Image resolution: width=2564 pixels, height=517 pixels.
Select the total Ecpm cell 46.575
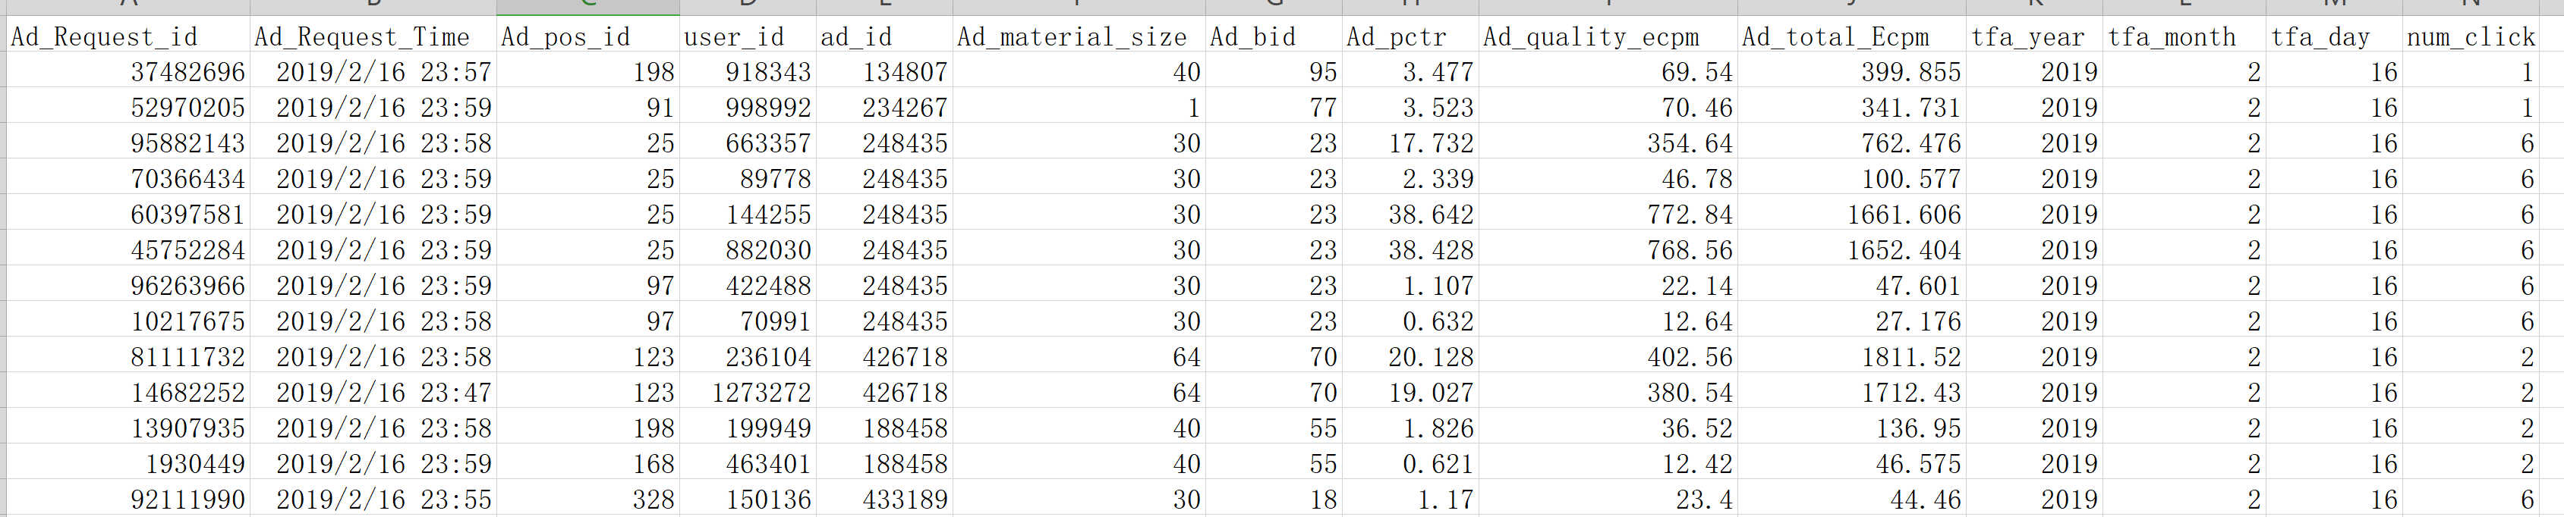(x=1851, y=464)
